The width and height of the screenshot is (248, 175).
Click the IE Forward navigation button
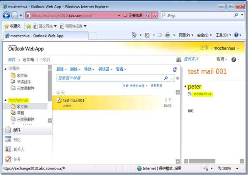click(x=15, y=16)
